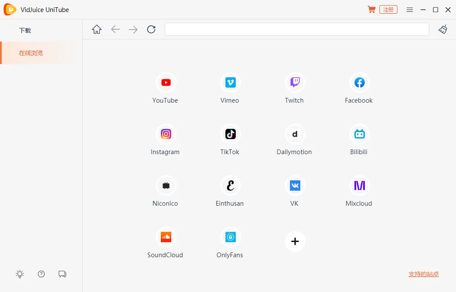456x292 pixels.
Task: Switch to the 下载 tab
Action: click(25, 30)
